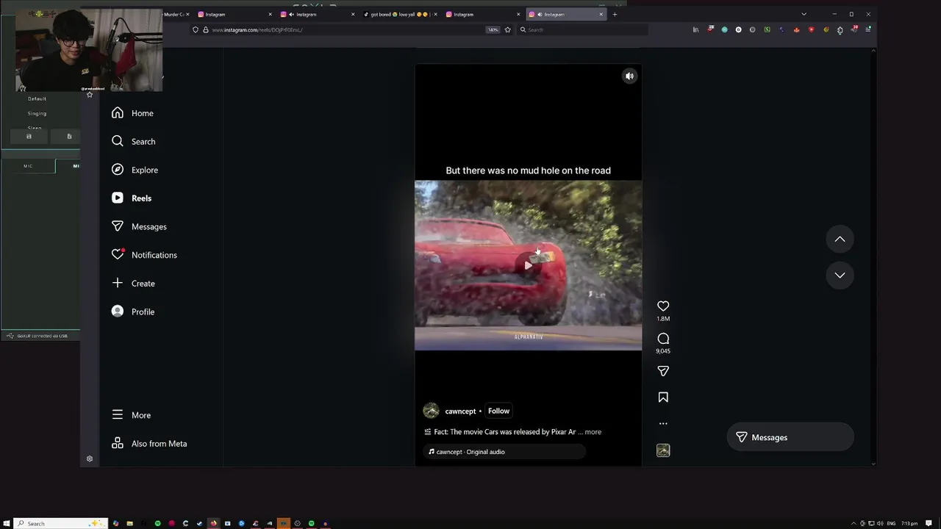Click the zoom level indicator in address bar
Image resolution: width=941 pixels, height=529 pixels.
(493, 30)
